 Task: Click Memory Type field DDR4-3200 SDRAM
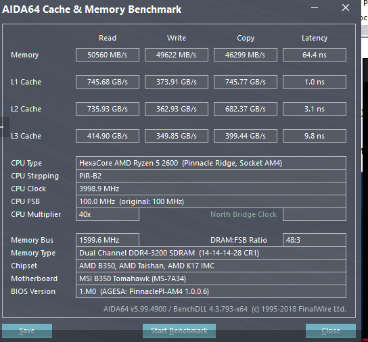point(211,253)
